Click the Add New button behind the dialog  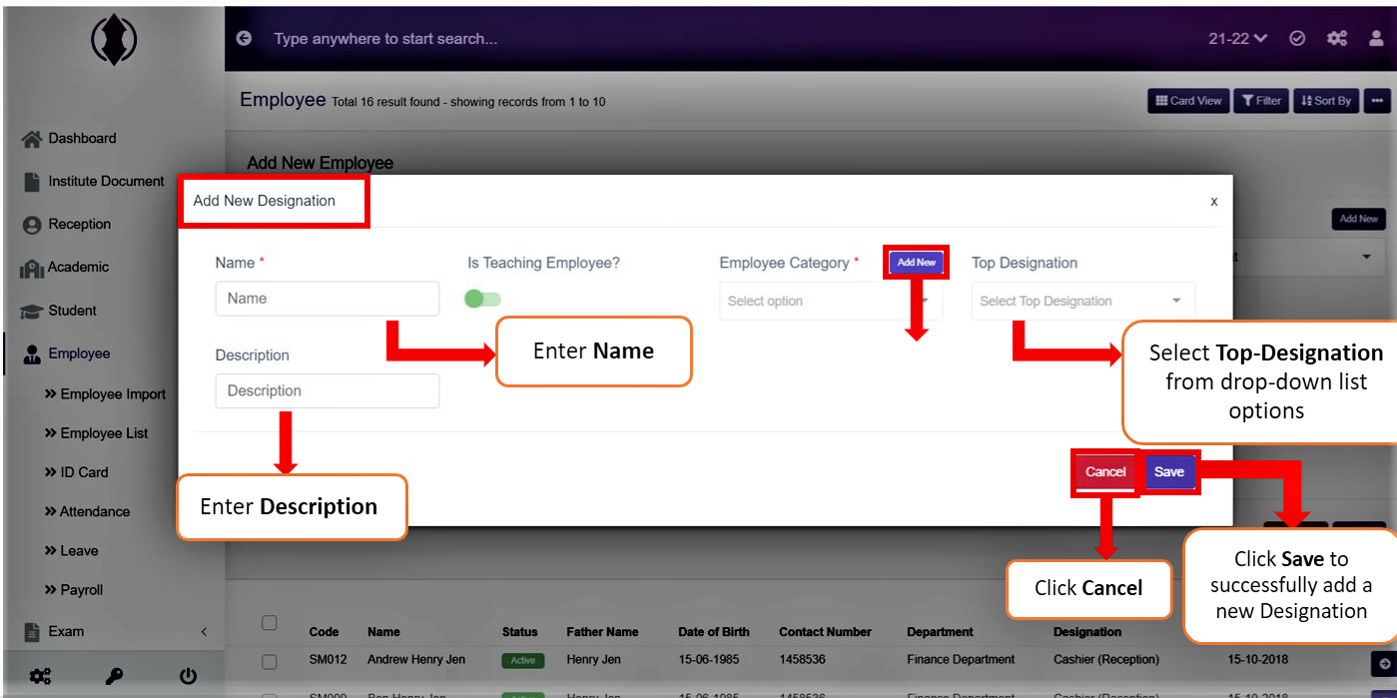pyautogui.click(x=1359, y=219)
